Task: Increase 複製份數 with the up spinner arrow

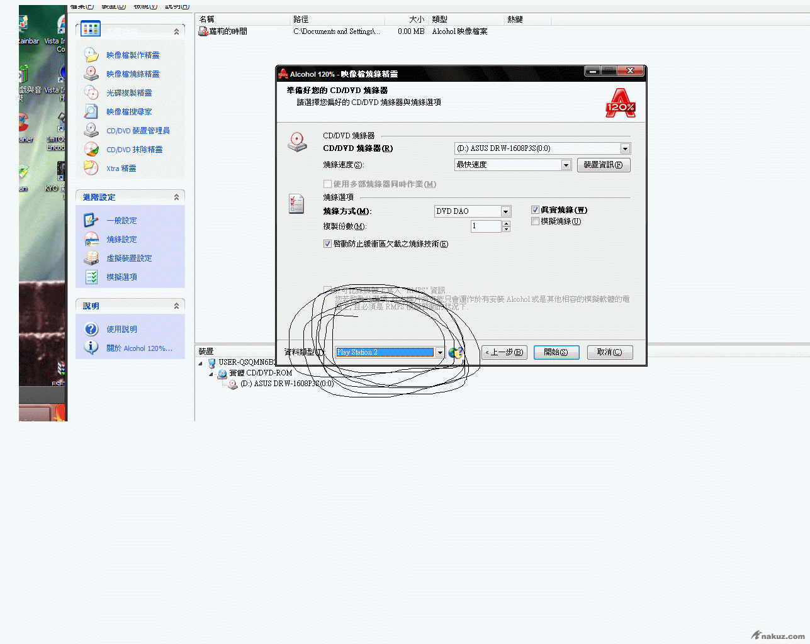Action: tap(506, 223)
